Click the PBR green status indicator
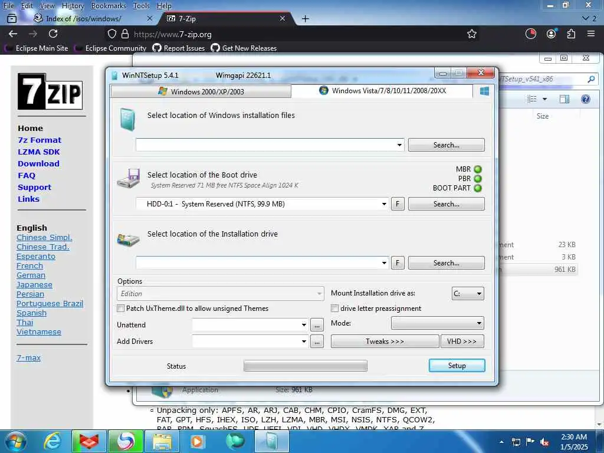This screenshot has width=604, height=453. [x=478, y=179]
